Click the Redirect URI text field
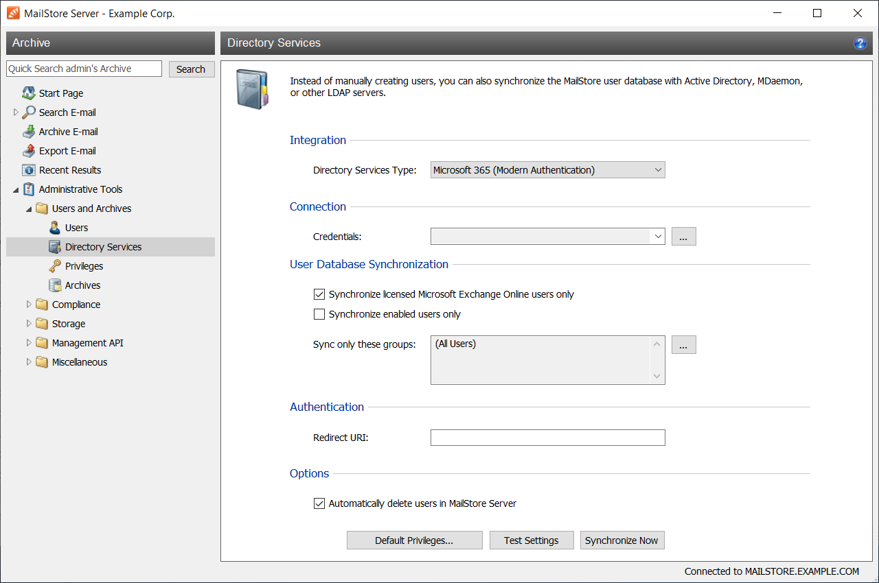Viewport: 879px width, 583px height. 547,438
